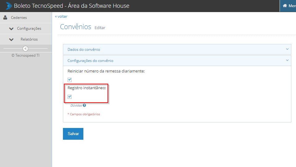This screenshot has height=167, width=296.
Task: Toggle the Registro instantâneo checkbox
Action: pyautogui.click(x=70, y=97)
